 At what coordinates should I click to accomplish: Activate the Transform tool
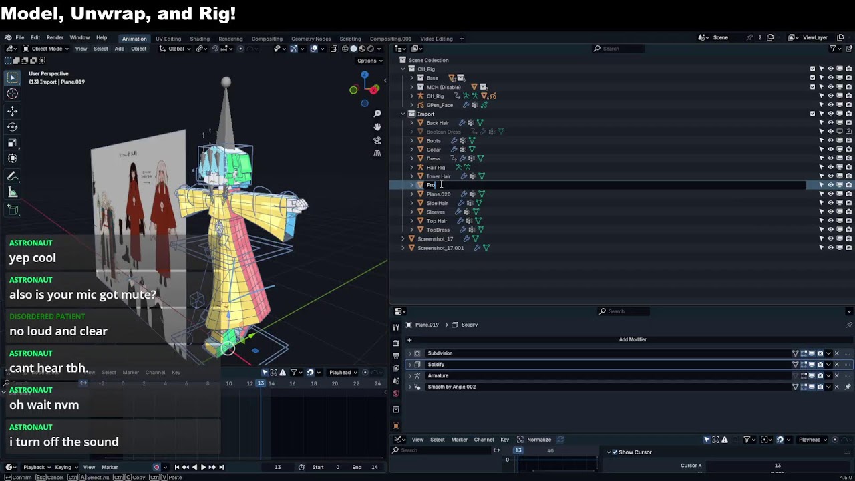coord(13,158)
